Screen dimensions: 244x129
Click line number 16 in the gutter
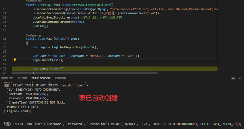5,39
